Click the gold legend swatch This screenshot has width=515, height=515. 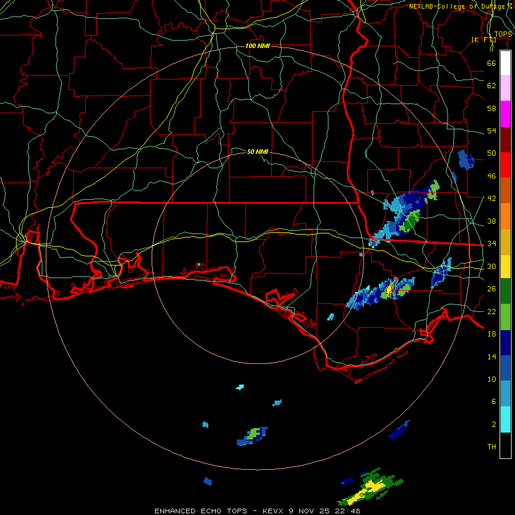click(x=505, y=242)
